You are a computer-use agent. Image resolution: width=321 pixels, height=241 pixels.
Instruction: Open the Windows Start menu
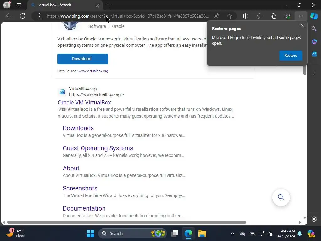(x=90, y=233)
